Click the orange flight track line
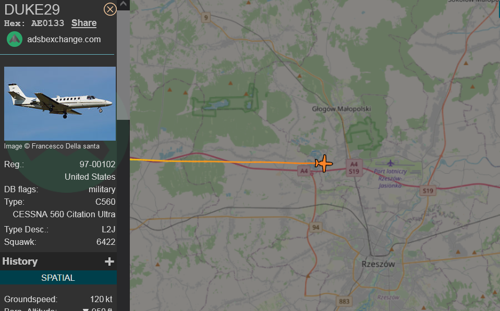The height and width of the screenshot is (311, 500). [x=223, y=161]
